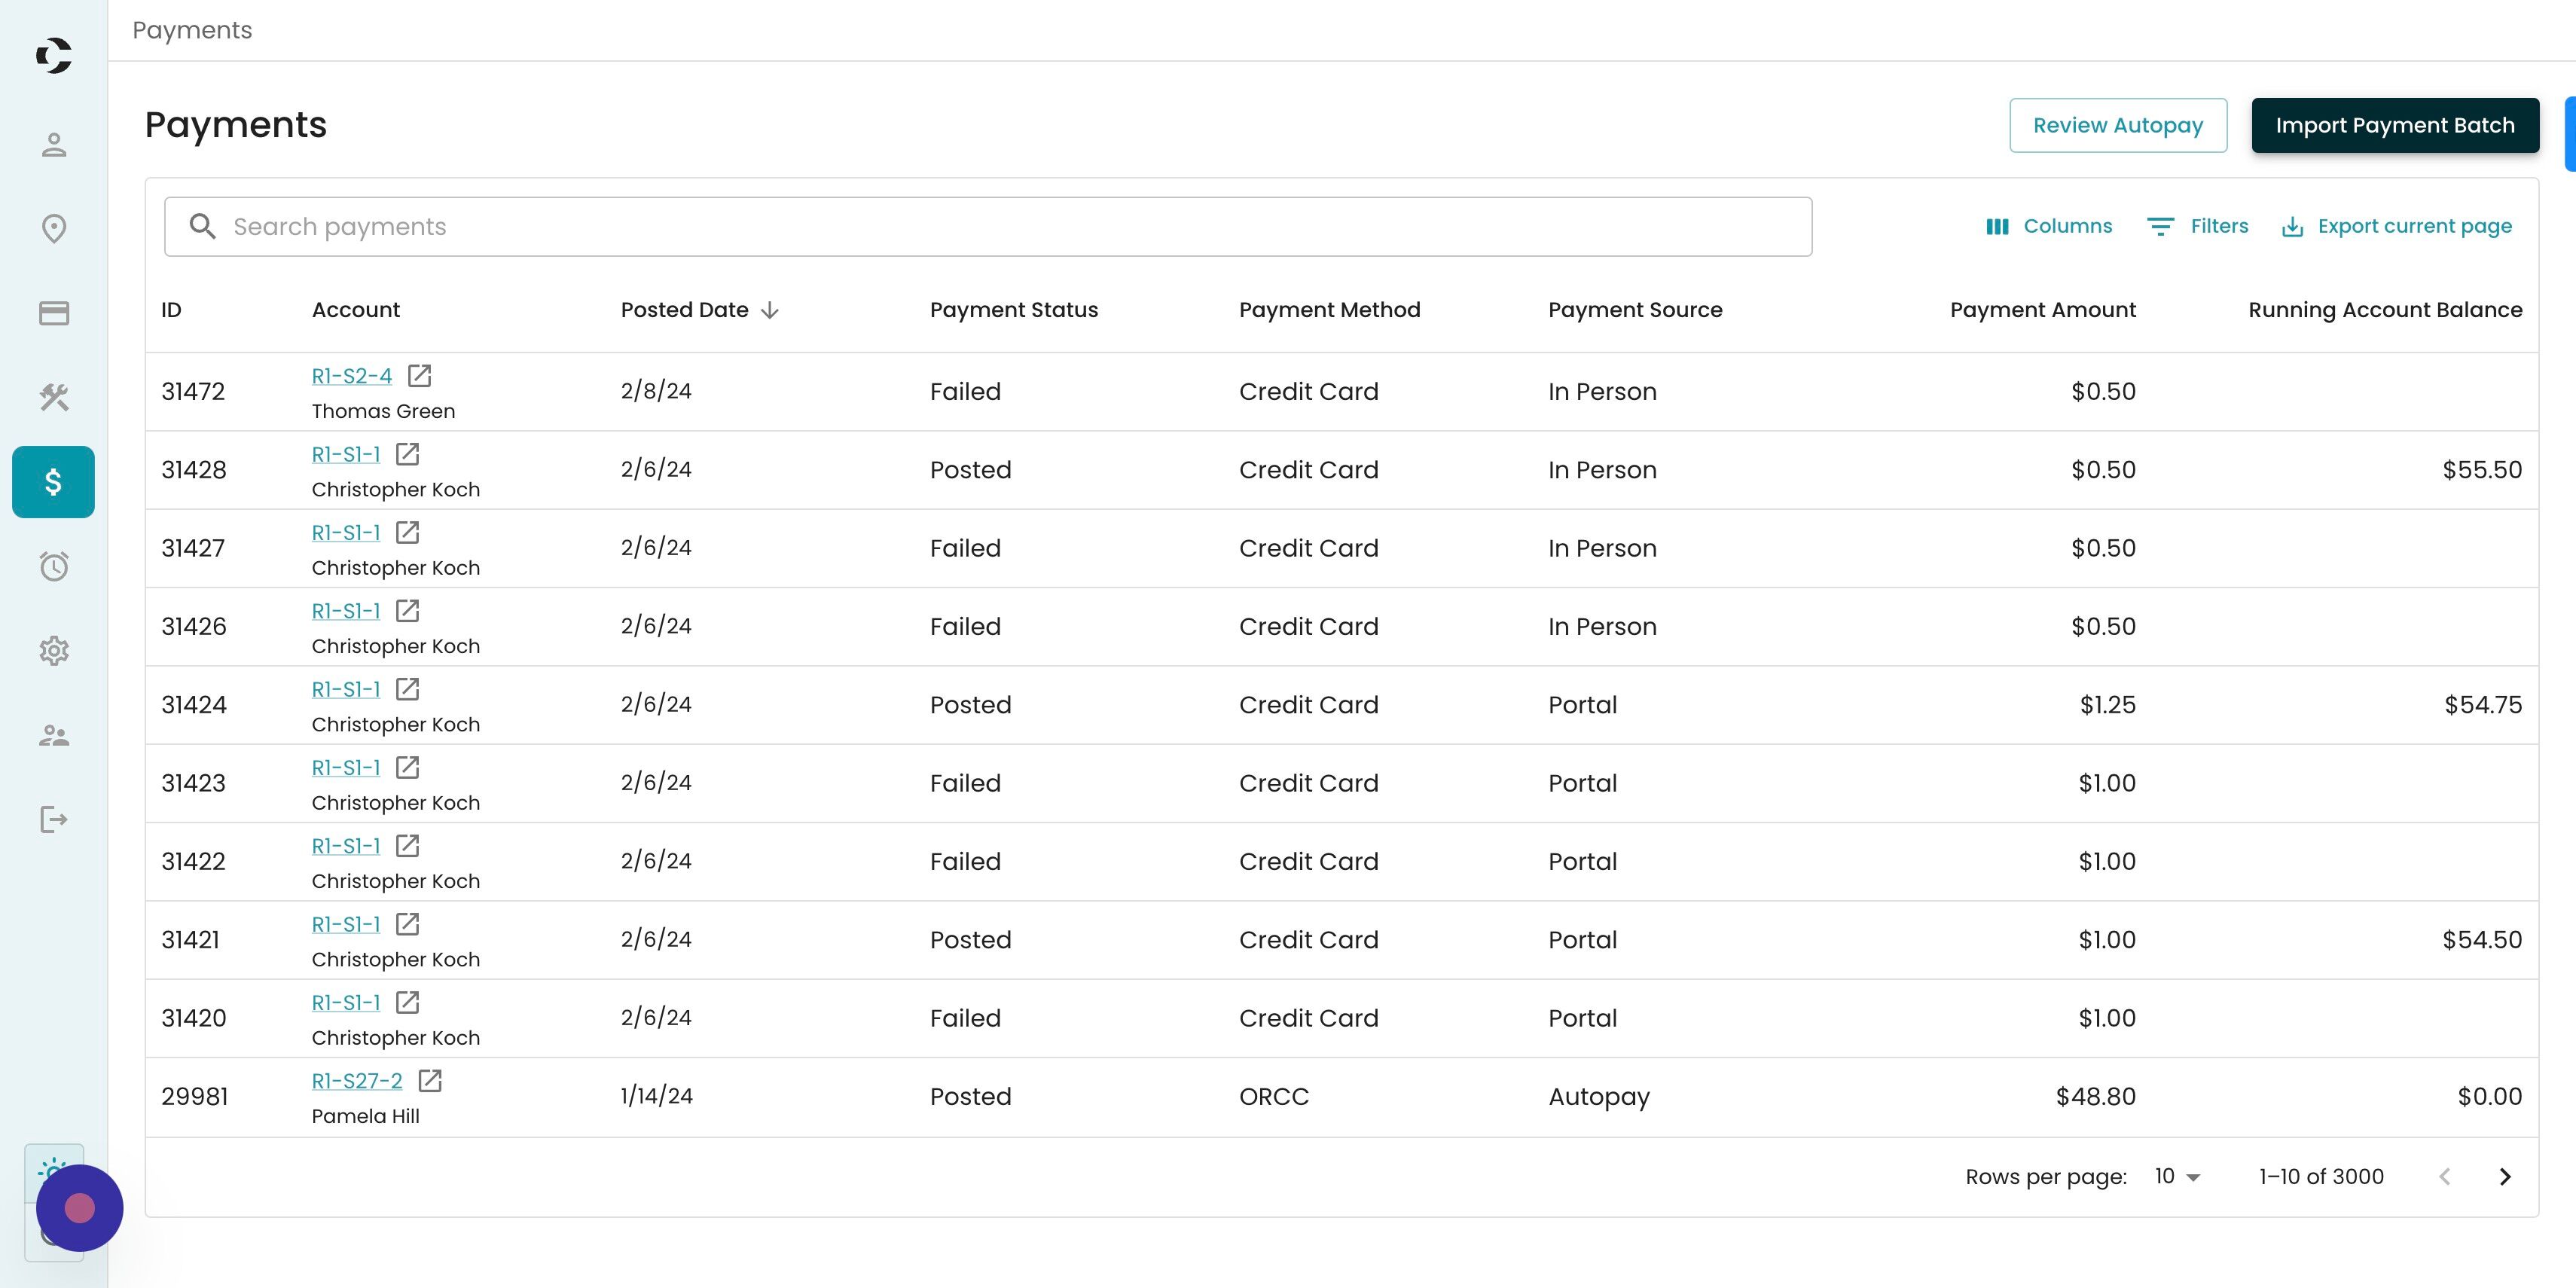Open the Filters panel

click(2197, 226)
